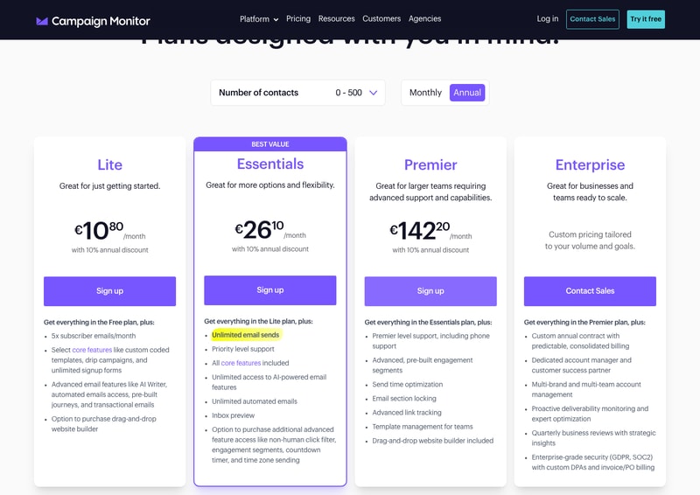Image resolution: width=700 pixels, height=495 pixels.
Task: Click the Log in link
Action: 548,18
